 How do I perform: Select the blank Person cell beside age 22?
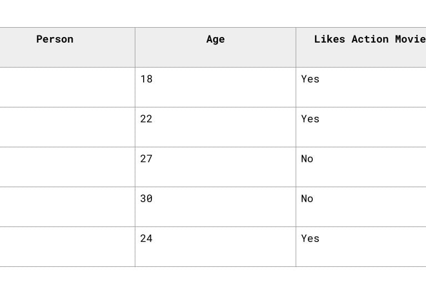67,127
